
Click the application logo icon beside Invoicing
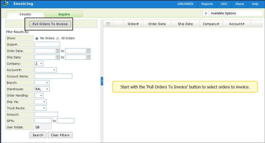(x=6, y=4)
